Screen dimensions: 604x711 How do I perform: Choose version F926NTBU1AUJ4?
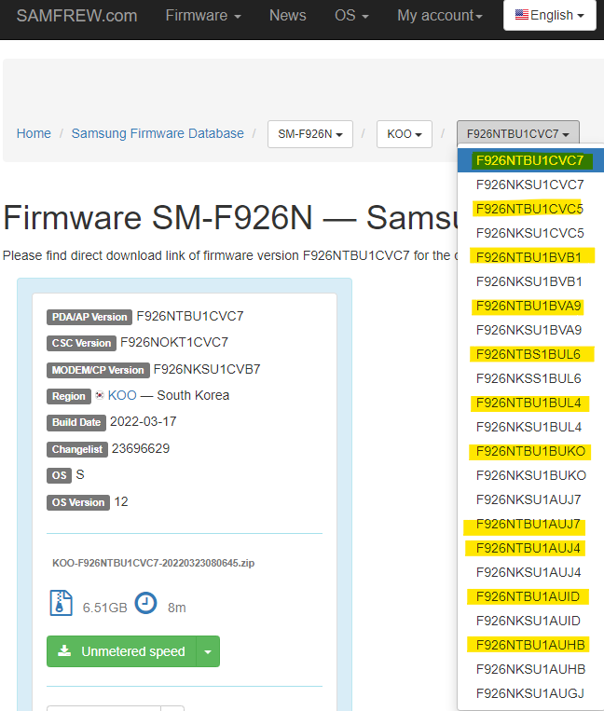tap(530, 548)
